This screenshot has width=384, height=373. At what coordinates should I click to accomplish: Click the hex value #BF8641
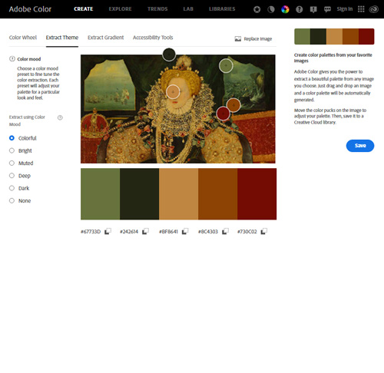coord(168,232)
